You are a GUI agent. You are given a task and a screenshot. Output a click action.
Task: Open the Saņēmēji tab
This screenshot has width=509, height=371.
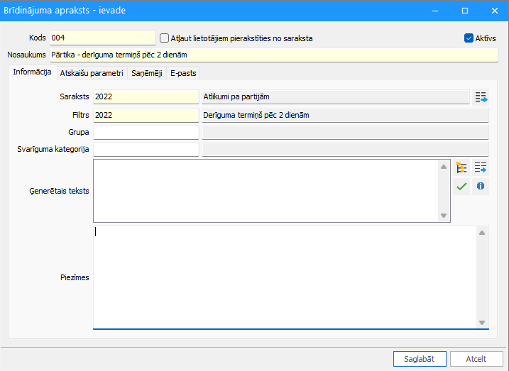[147, 73]
